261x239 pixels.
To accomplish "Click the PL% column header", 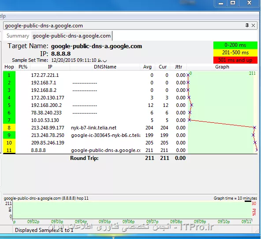I will click(23, 67).
